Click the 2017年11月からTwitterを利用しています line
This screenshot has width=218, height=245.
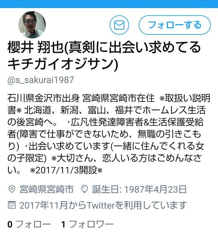pos(103,205)
